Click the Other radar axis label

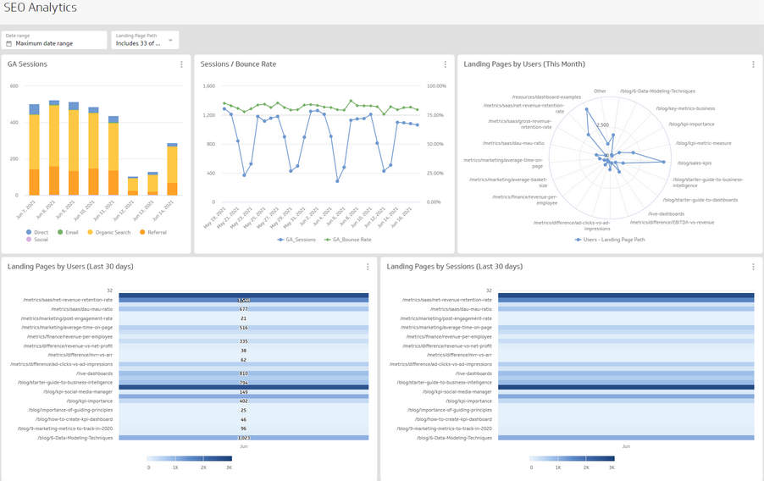pyautogui.click(x=600, y=91)
